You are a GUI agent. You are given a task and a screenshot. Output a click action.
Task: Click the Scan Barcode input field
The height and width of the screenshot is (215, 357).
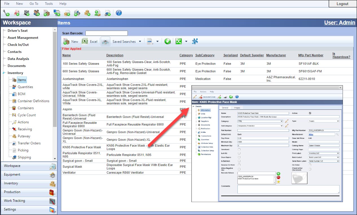(107, 33)
